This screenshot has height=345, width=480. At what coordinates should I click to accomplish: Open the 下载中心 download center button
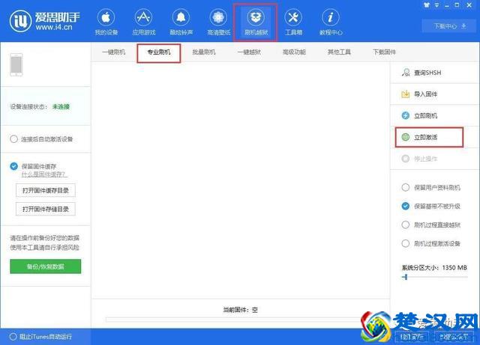pyautogui.click(x=449, y=26)
